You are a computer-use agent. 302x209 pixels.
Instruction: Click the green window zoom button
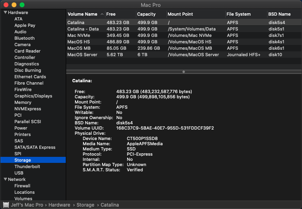(22, 5)
